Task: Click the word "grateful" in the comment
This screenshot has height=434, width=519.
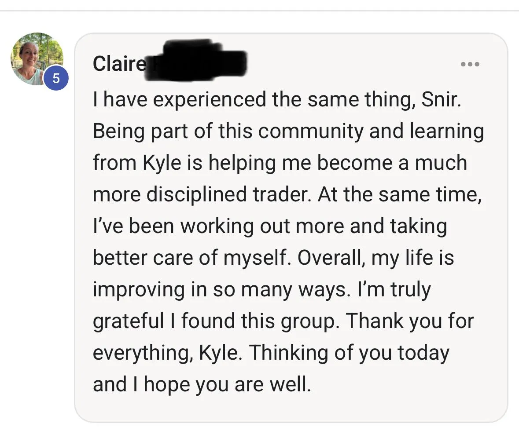Action: coord(129,321)
